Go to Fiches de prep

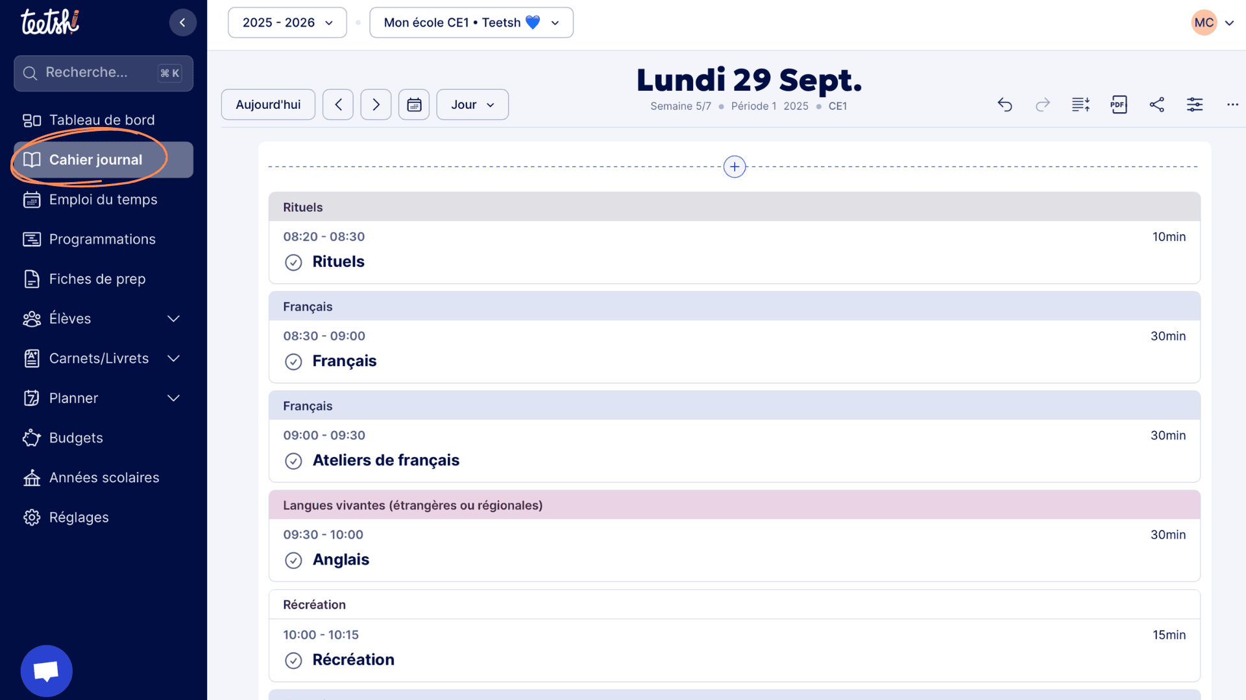point(97,279)
